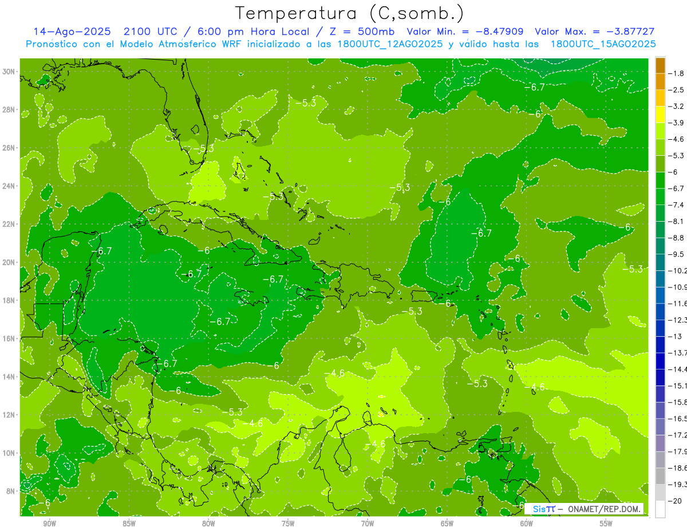The height and width of the screenshot is (531, 687).
Task: Click the 'Valor Max. = -3.87727' readout
Action: click(595, 32)
